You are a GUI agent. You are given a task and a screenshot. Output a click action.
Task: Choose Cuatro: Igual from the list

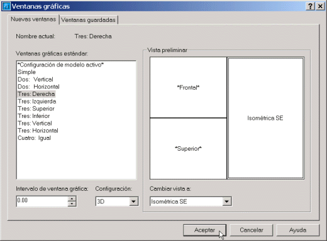(35, 138)
